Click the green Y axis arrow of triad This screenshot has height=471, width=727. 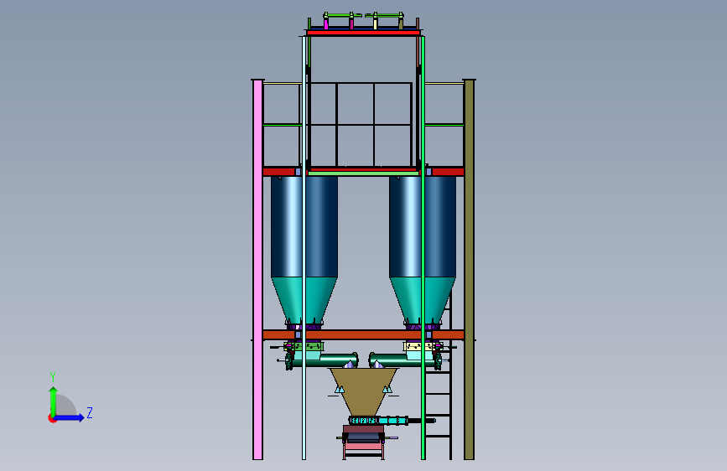pyautogui.click(x=53, y=401)
